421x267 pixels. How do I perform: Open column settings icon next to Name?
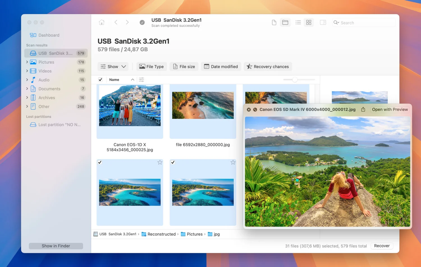141,80
